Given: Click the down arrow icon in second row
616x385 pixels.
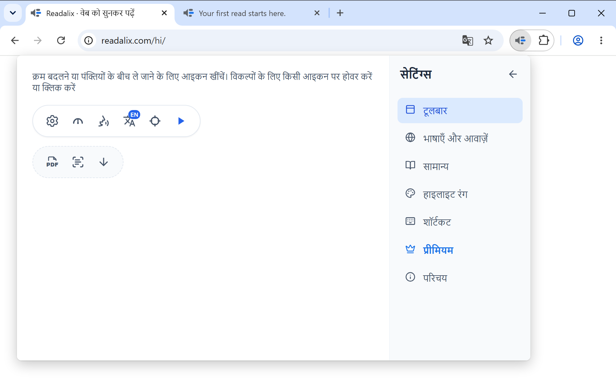Looking at the screenshot, I should point(104,162).
